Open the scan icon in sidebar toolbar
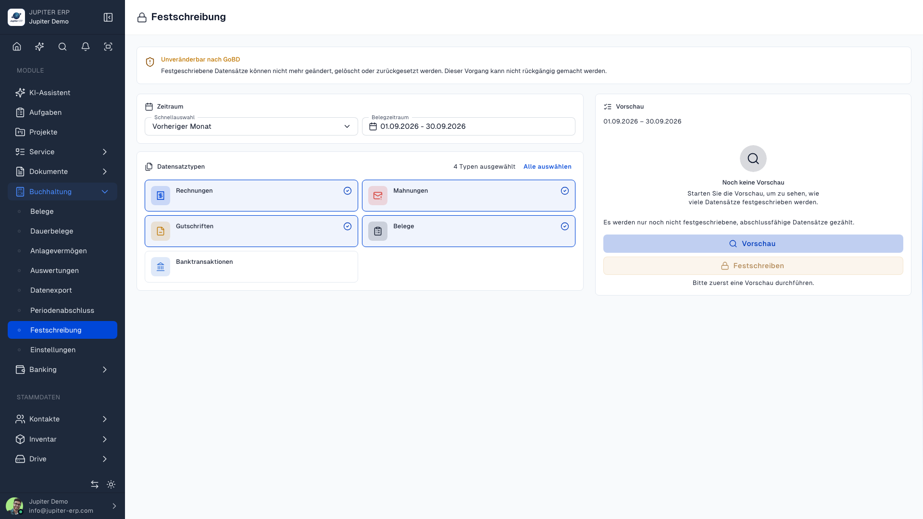Viewport: 923px width, 519px height. pyautogui.click(x=108, y=47)
